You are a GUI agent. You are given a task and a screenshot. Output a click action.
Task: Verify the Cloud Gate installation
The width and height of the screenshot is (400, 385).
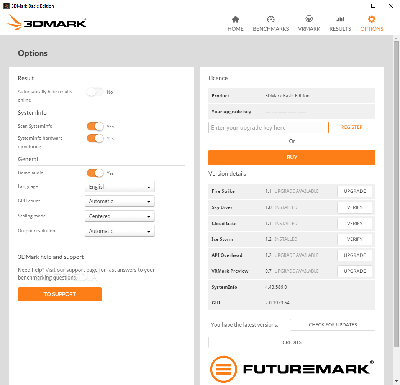tap(354, 224)
